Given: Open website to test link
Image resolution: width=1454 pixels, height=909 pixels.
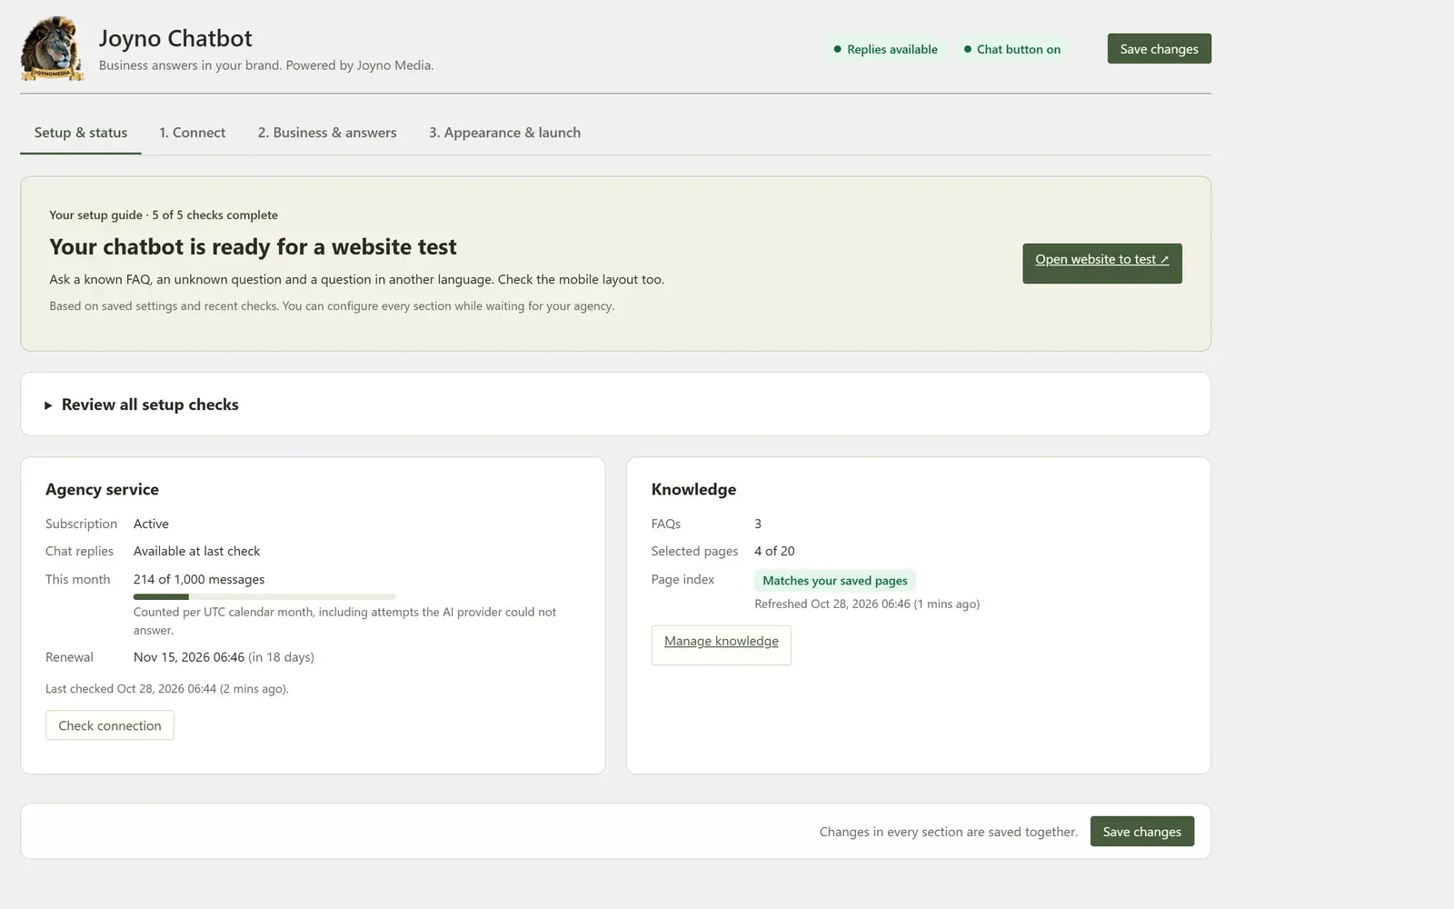Looking at the screenshot, I should pyautogui.click(x=1101, y=264).
